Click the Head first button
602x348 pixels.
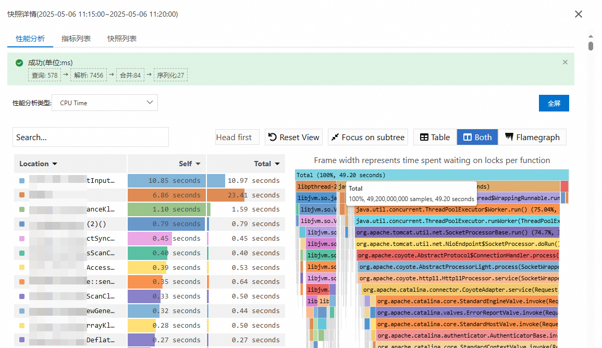(x=237, y=138)
